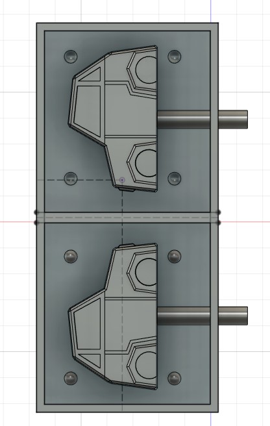
Task: Select the top wheel circle of the lower car
Action: pyautogui.click(x=147, y=271)
